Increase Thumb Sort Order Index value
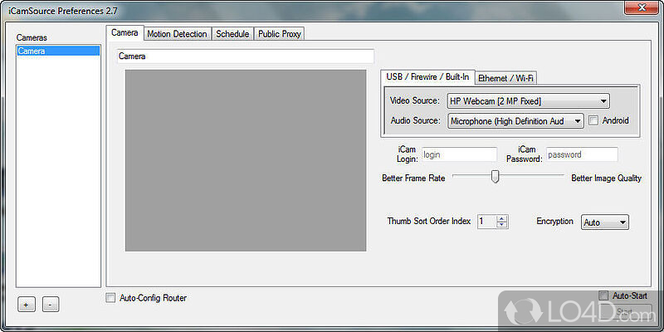The width and height of the screenshot is (664, 332). [502, 218]
